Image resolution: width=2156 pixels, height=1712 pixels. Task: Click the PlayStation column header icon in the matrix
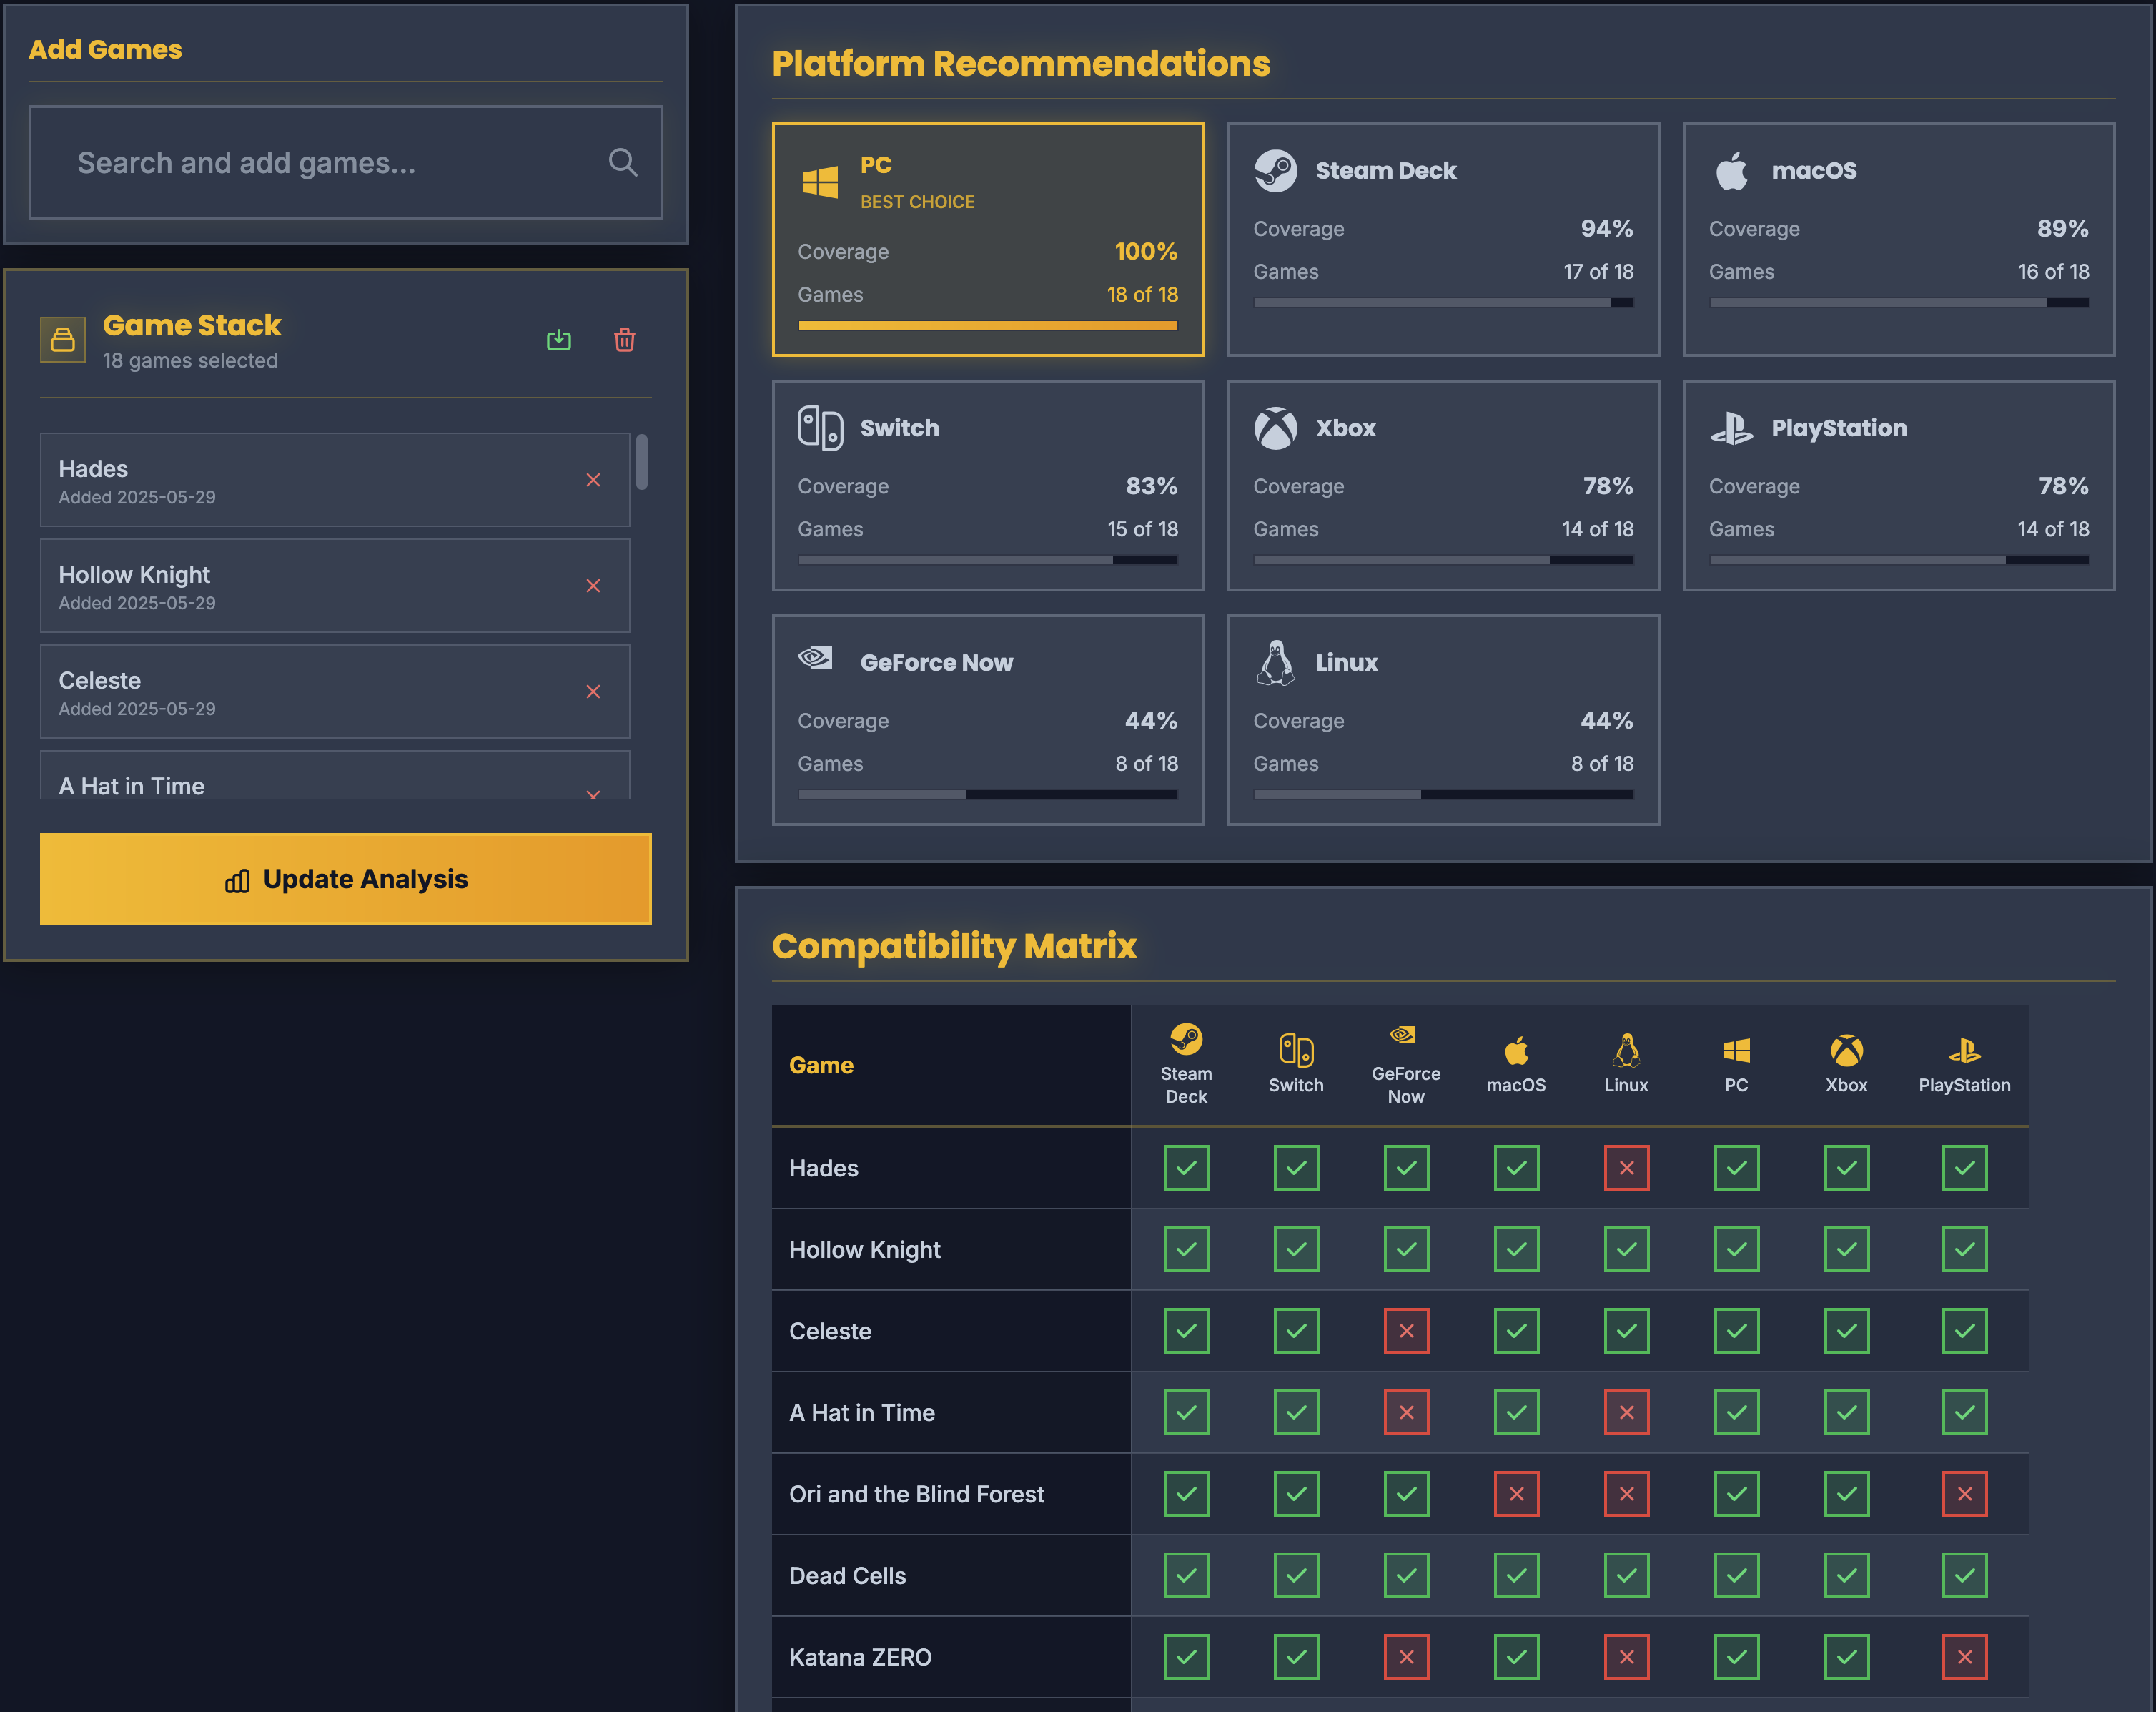coord(1964,1051)
